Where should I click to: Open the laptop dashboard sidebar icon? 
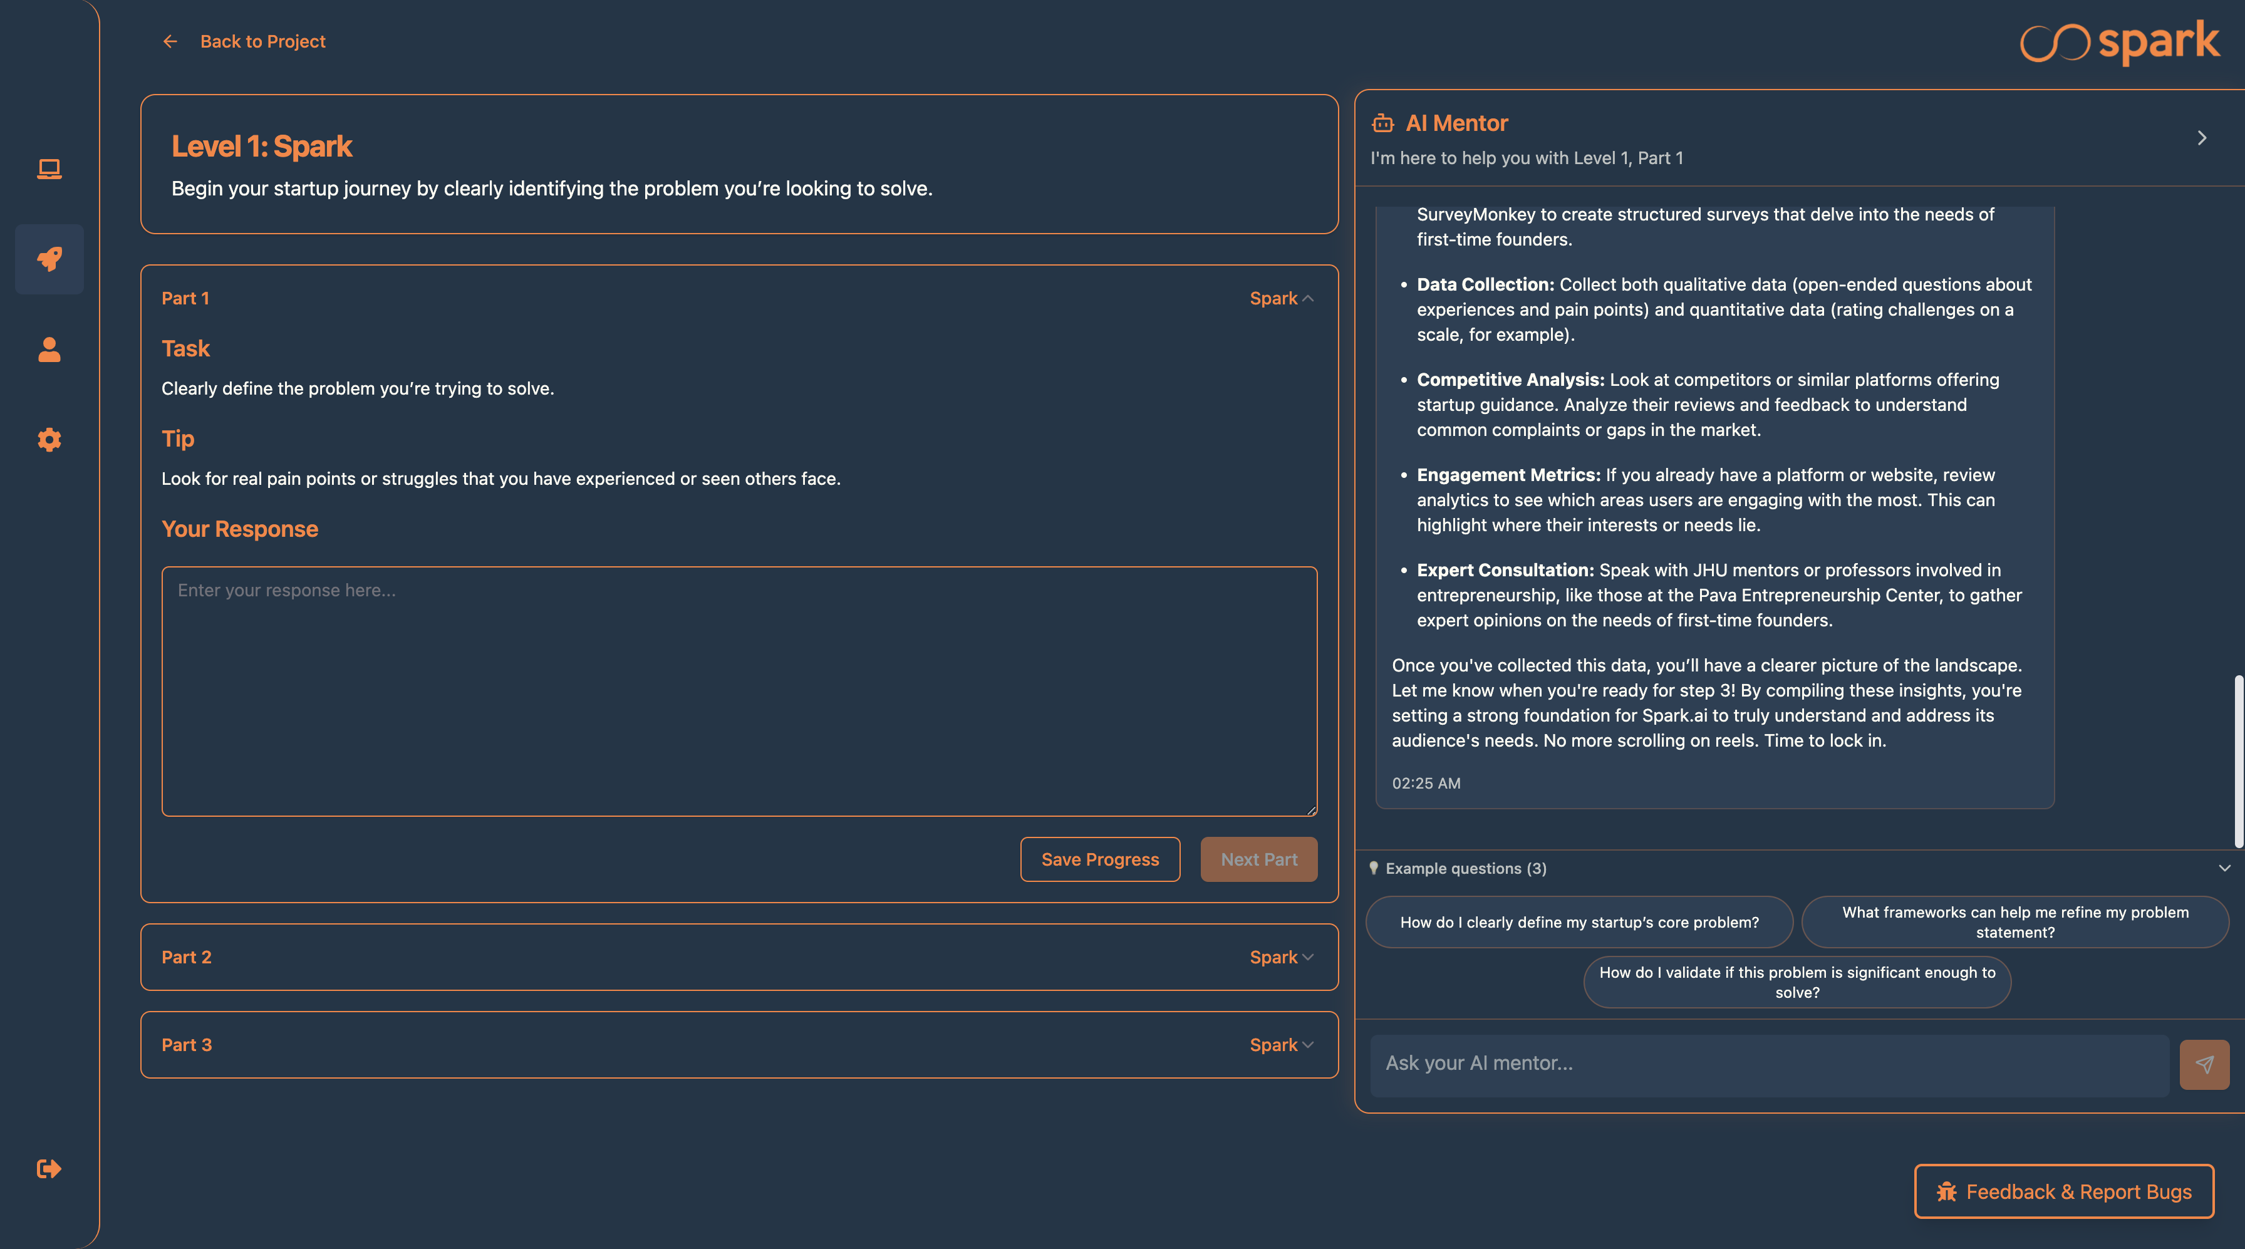coord(49,168)
